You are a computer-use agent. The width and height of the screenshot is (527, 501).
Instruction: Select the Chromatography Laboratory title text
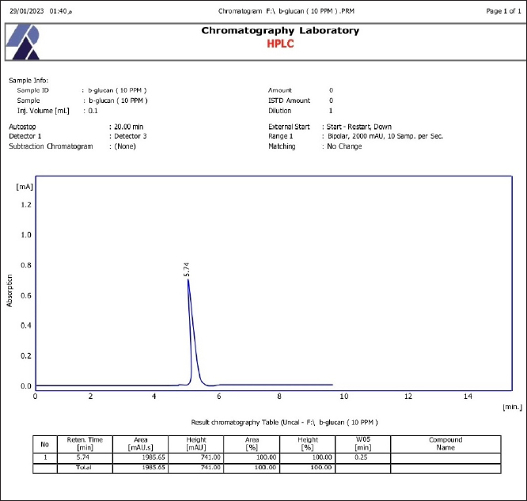279,31
